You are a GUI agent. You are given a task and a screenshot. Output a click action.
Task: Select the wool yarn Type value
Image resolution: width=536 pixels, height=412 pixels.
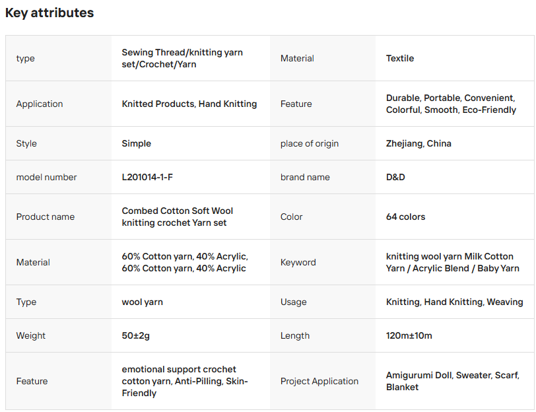coord(142,302)
